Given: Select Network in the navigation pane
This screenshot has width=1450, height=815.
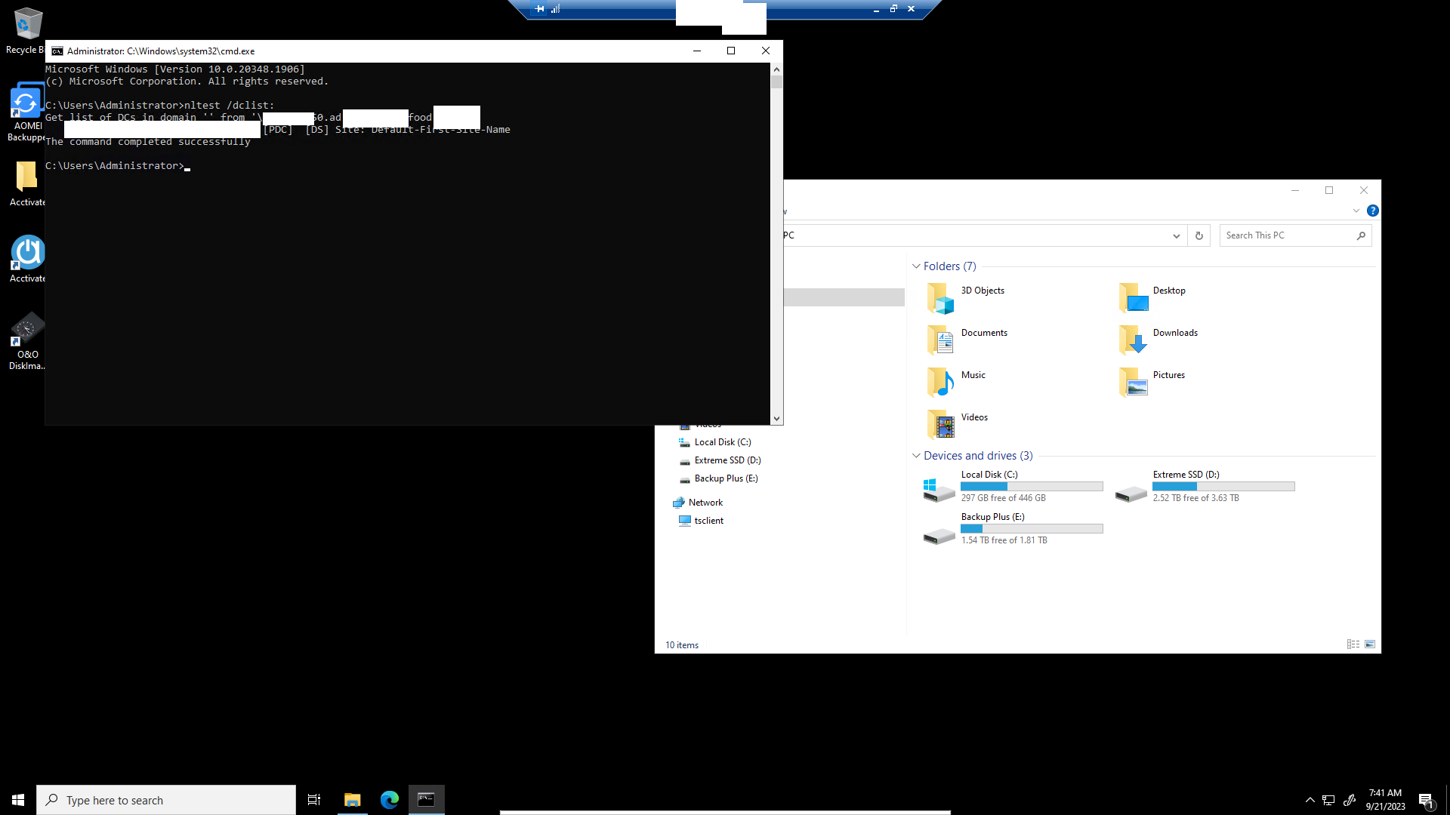Looking at the screenshot, I should (705, 503).
